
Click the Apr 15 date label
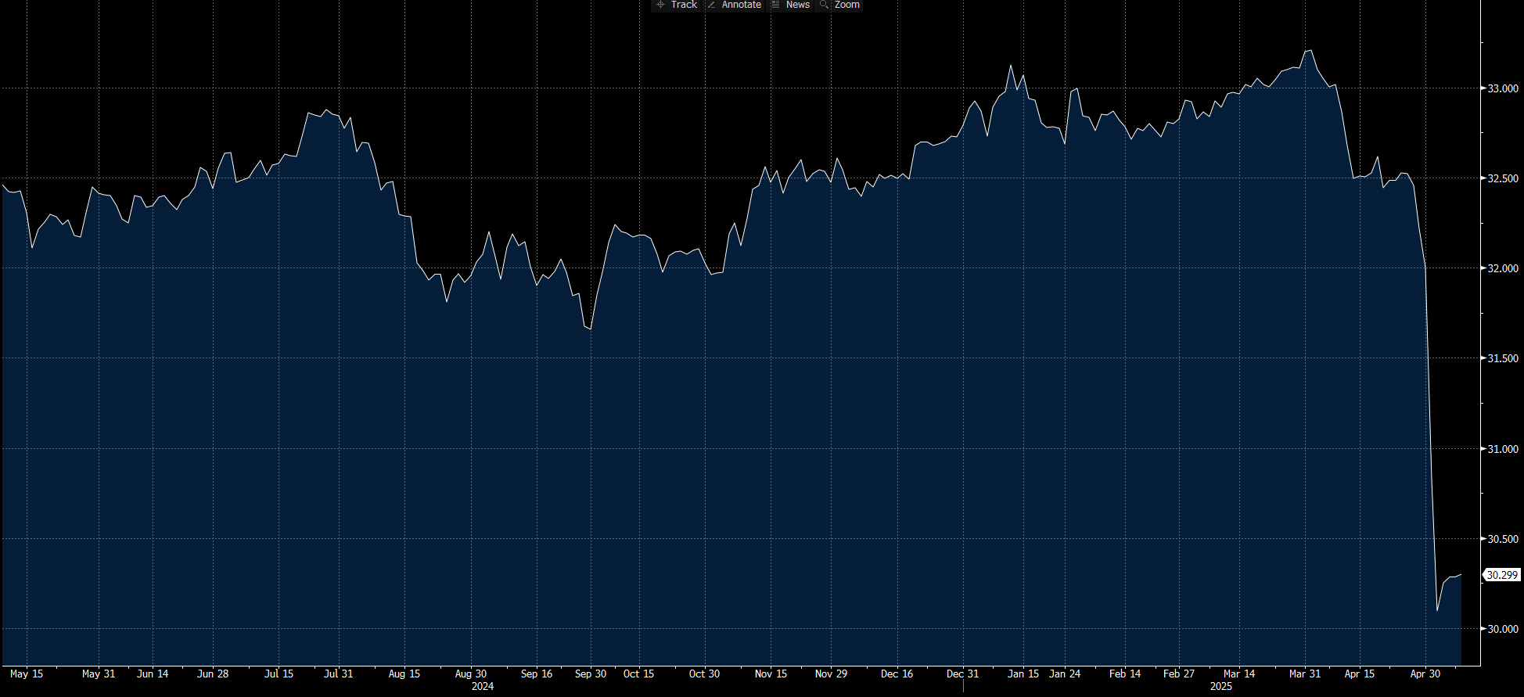tap(1360, 674)
